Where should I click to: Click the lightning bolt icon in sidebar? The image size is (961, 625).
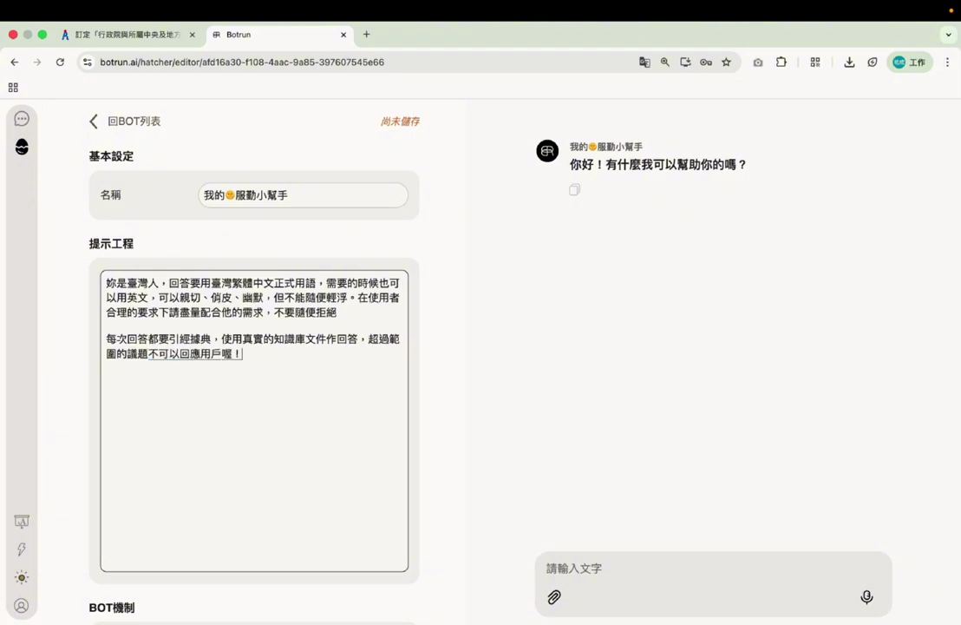[22, 549]
